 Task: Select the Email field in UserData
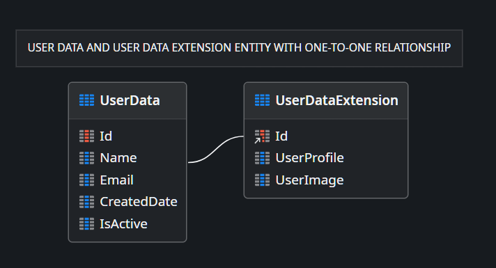(127, 180)
